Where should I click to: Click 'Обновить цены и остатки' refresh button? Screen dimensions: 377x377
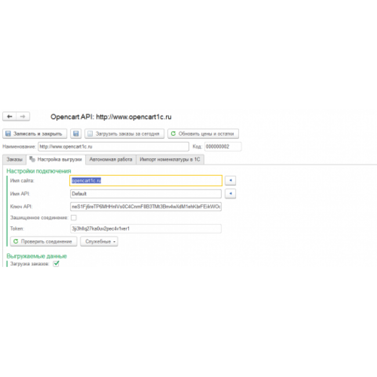(203, 133)
